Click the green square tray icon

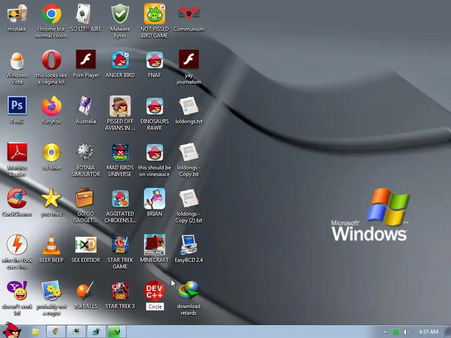[x=396, y=332]
